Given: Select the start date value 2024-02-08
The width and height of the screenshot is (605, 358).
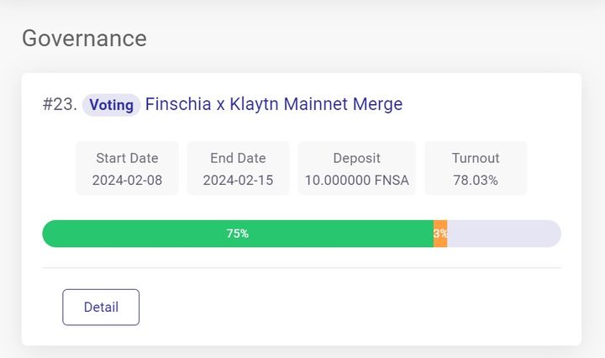Looking at the screenshot, I should click(x=127, y=180).
